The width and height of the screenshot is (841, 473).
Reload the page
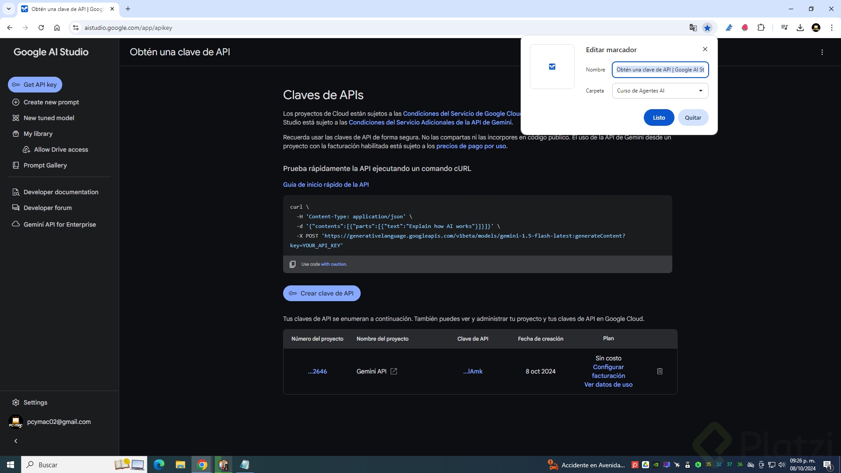pyautogui.click(x=41, y=28)
